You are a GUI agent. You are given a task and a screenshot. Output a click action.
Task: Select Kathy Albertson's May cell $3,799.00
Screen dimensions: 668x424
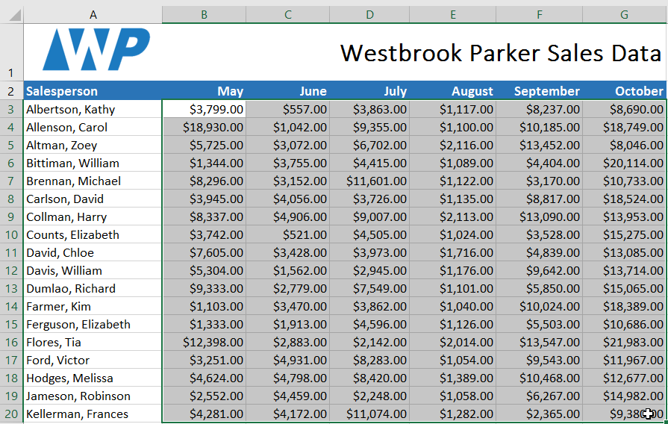[x=204, y=110]
